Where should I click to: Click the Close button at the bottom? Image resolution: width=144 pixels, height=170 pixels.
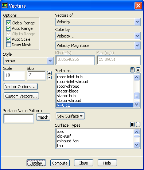pyautogui.click(x=83, y=163)
